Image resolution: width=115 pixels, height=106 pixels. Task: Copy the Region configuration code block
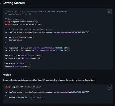(x=109, y=87)
